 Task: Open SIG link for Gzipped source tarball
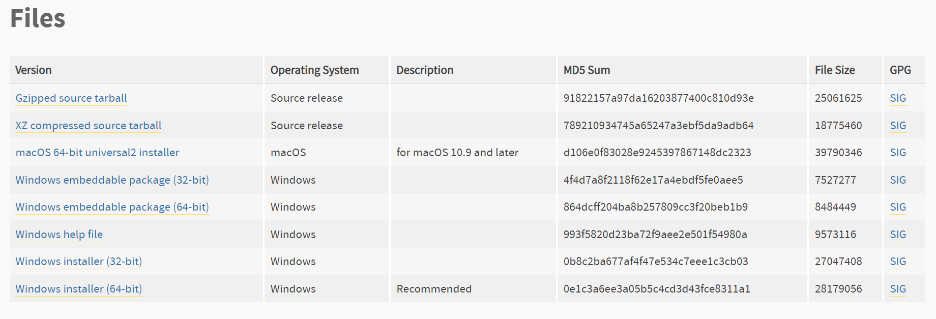tap(898, 98)
